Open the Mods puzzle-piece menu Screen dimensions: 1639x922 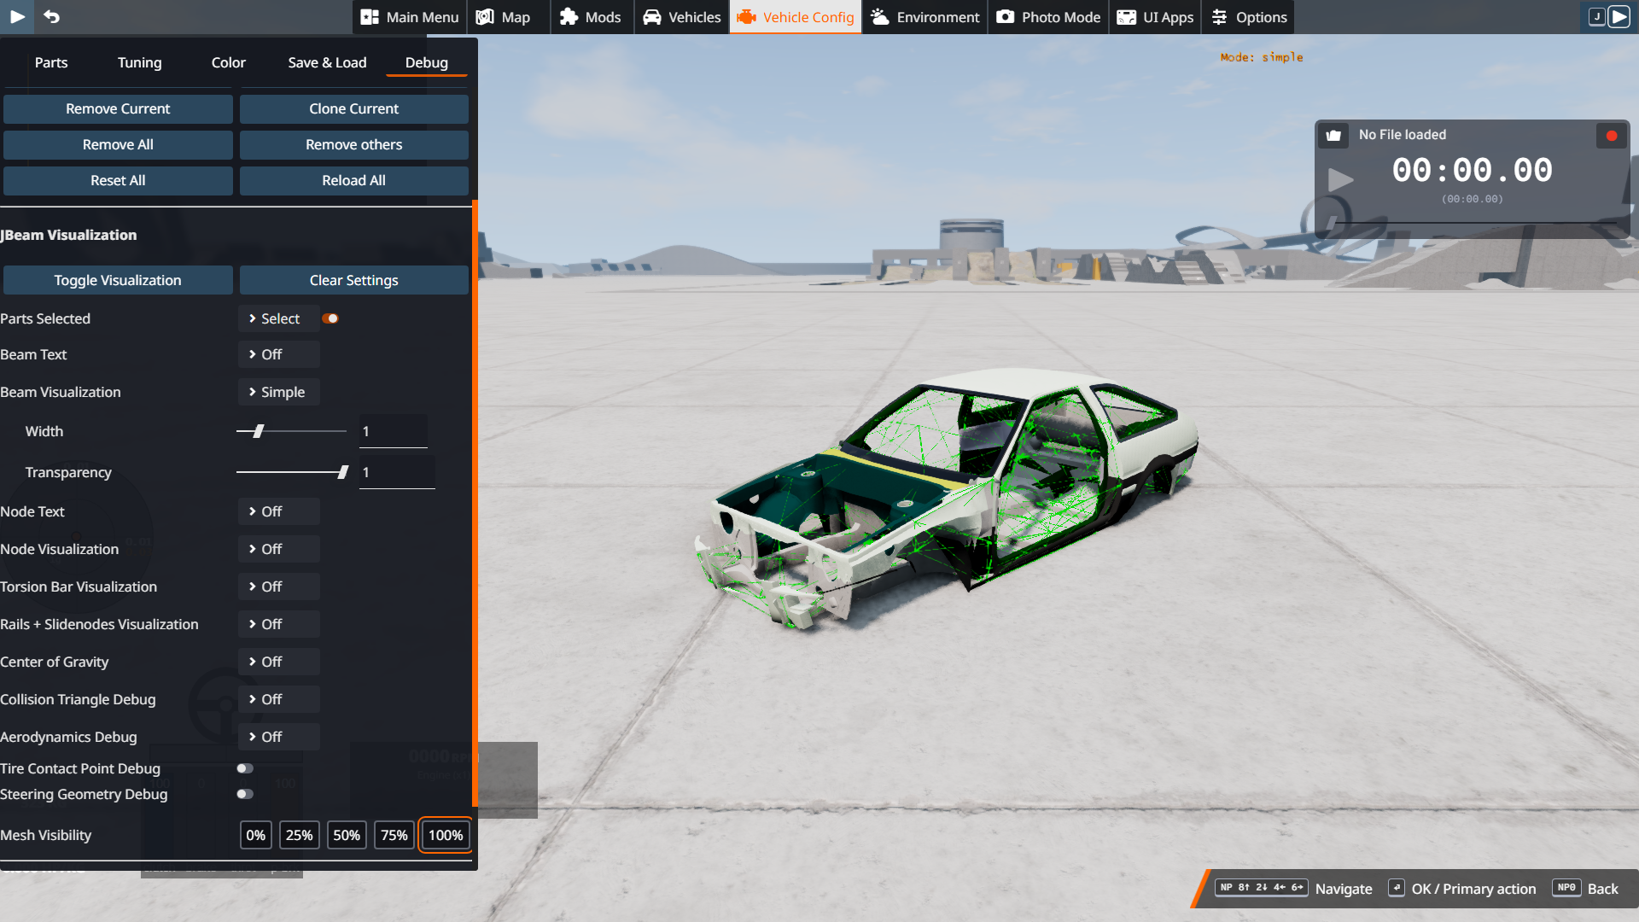pyautogui.click(x=591, y=17)
